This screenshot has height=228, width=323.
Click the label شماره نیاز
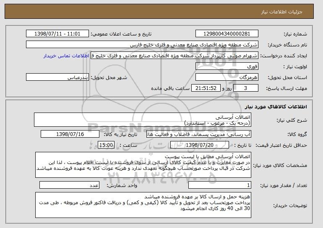coord(295,34)
